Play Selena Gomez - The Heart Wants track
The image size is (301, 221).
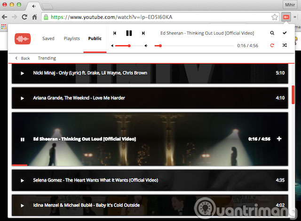tap(22, 181)
